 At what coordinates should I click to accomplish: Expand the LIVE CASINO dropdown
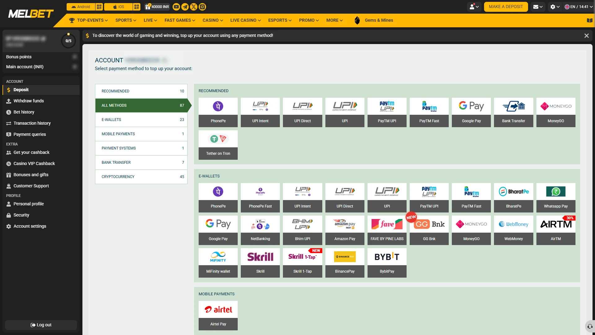click(245, 20)
